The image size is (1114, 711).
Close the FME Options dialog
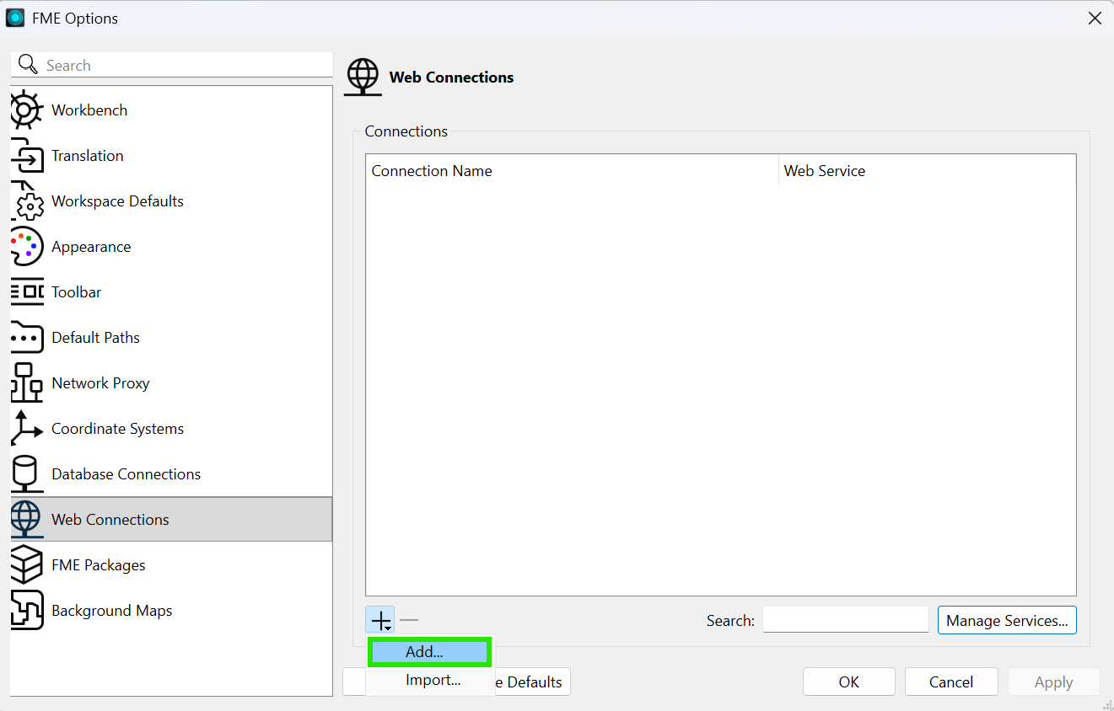pyautogui.click(x=1095, y=18)
